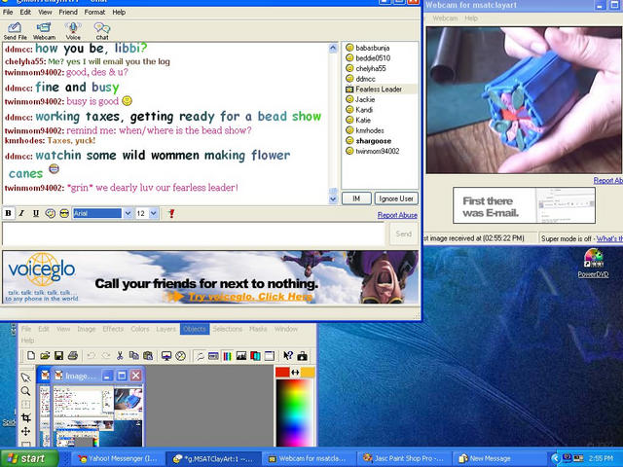Click the context help arrow-question icon
This screenshot has height=467, width=623.
tap(288, 356)
